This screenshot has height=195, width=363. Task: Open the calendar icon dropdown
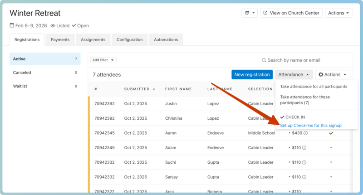click(x=250, y=13)
